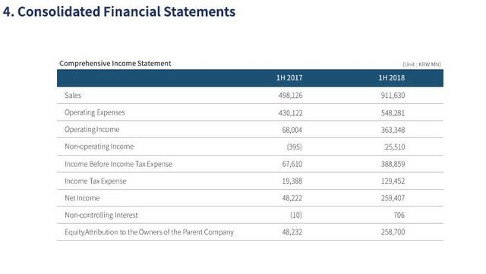
Task: Click the Unit KRW MN note
Action: (421, 65)
